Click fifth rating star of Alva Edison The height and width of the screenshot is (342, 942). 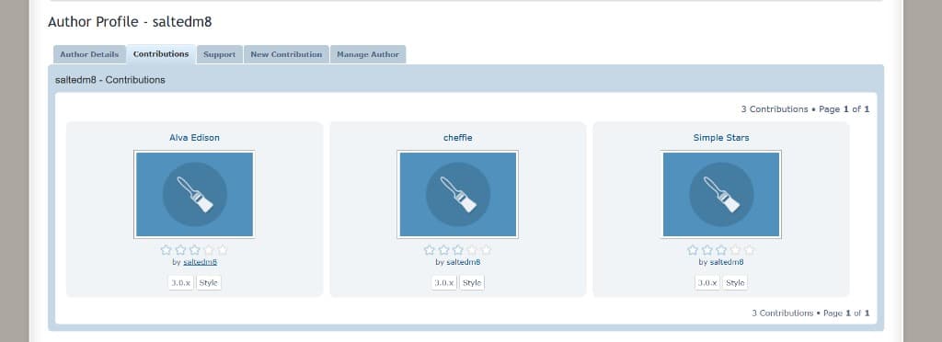[x=223, y=249]
